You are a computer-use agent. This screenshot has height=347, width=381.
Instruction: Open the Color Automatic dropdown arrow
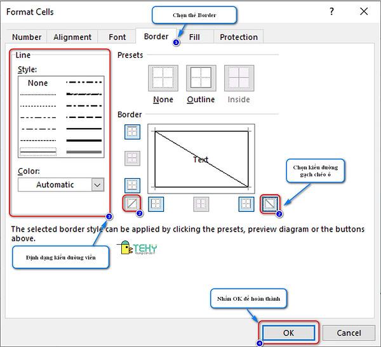(98, 185)
